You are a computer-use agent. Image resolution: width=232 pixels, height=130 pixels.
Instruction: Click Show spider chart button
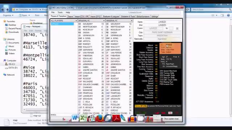tap(171, 119)
